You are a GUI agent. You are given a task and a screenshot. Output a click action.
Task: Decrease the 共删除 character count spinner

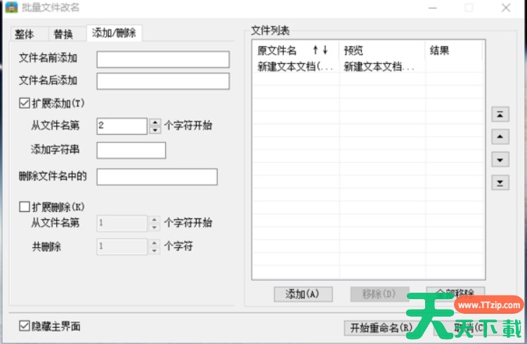point(155,251)
